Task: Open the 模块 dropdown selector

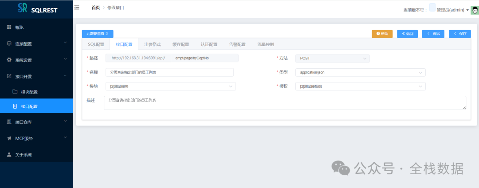Action: pos(170,86)
